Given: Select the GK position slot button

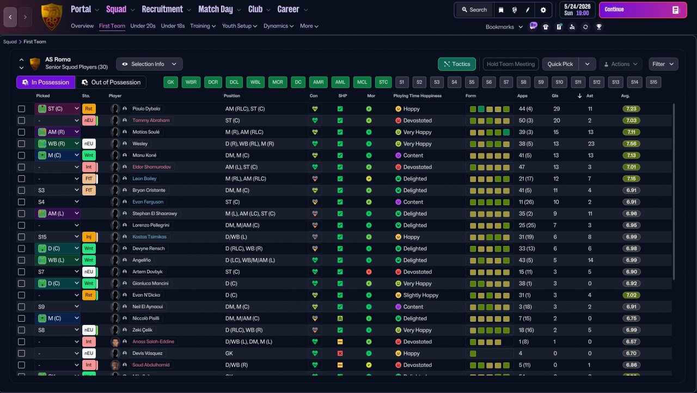Looking at the screenshot, I should click(172, 82).
